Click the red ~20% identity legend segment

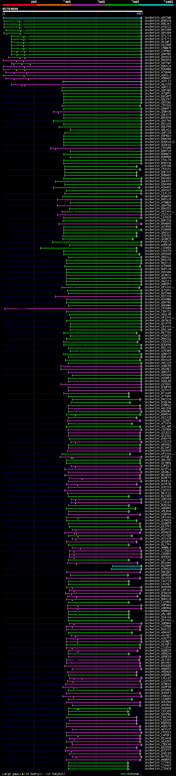coord(20,5)
